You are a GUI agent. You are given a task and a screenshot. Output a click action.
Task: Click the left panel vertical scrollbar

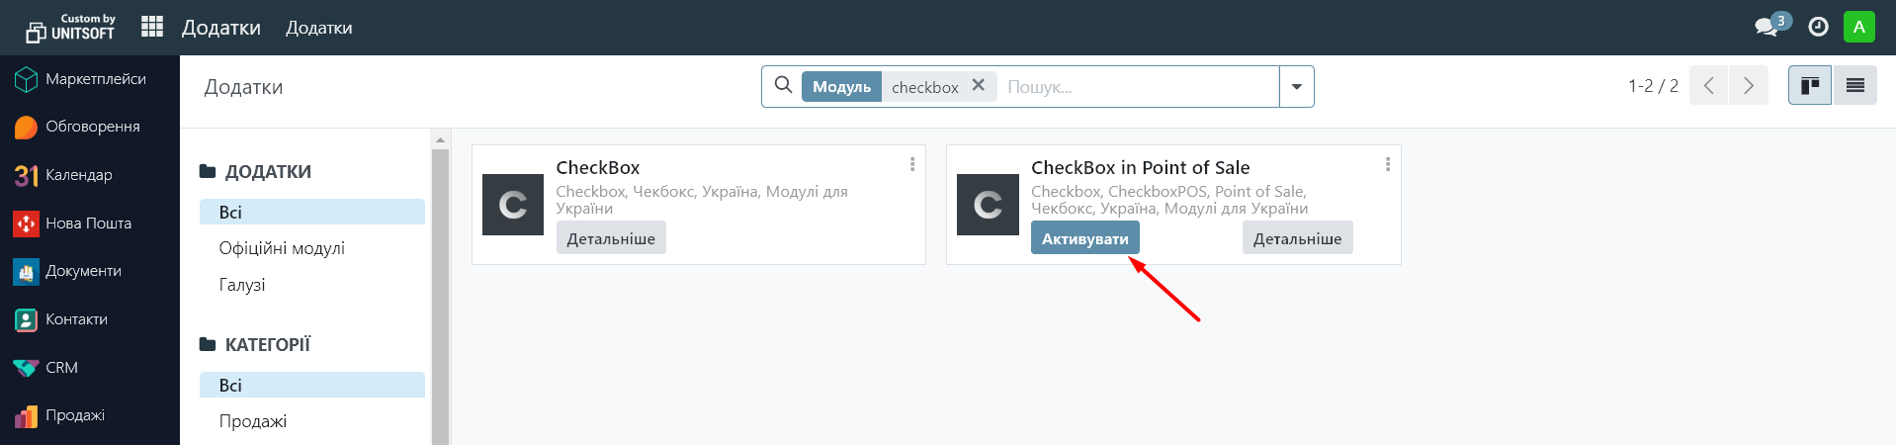click(x=441, y=297)
